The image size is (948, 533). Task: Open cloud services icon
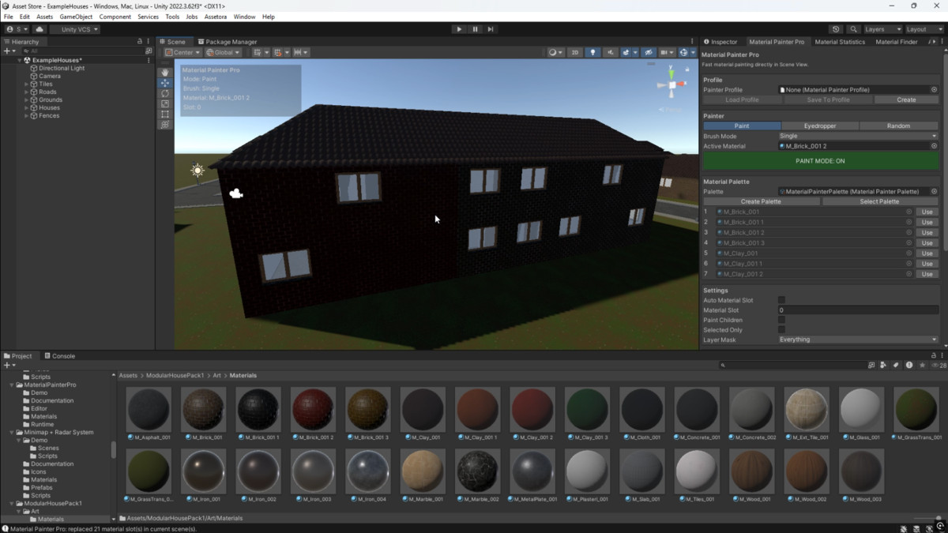click(x=39, y=29)
